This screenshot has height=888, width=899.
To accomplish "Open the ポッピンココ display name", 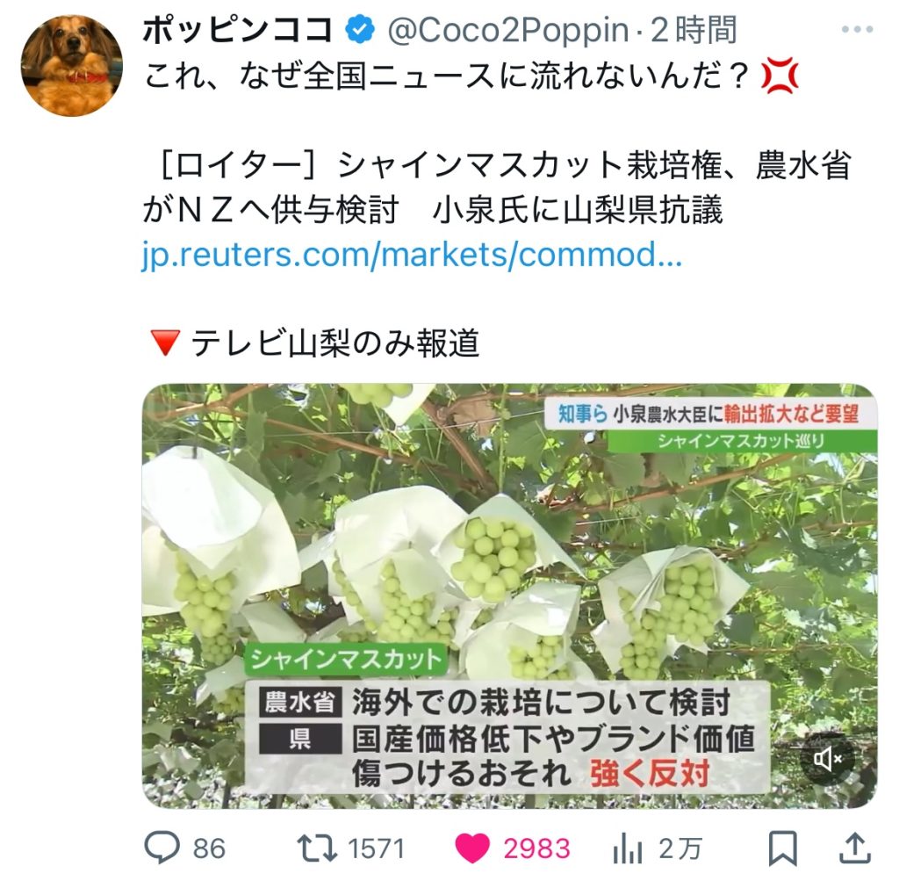I will pyautogui.click(x=237, y=30).
